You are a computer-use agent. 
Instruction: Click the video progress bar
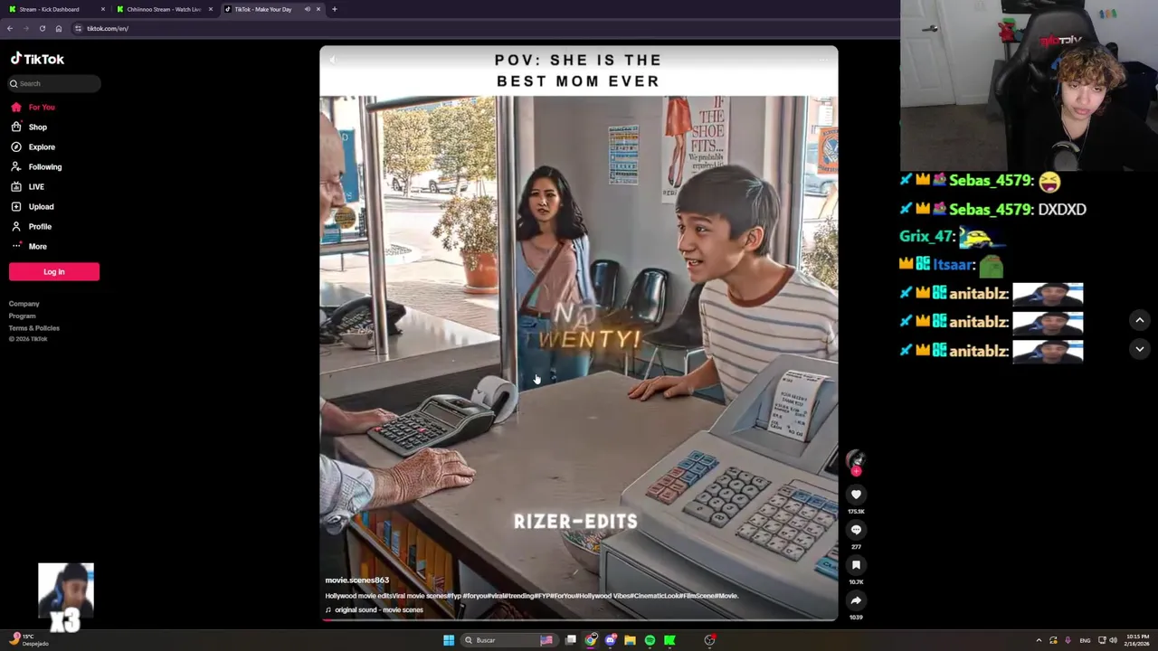pyautogui.click(x=579, y=619)
